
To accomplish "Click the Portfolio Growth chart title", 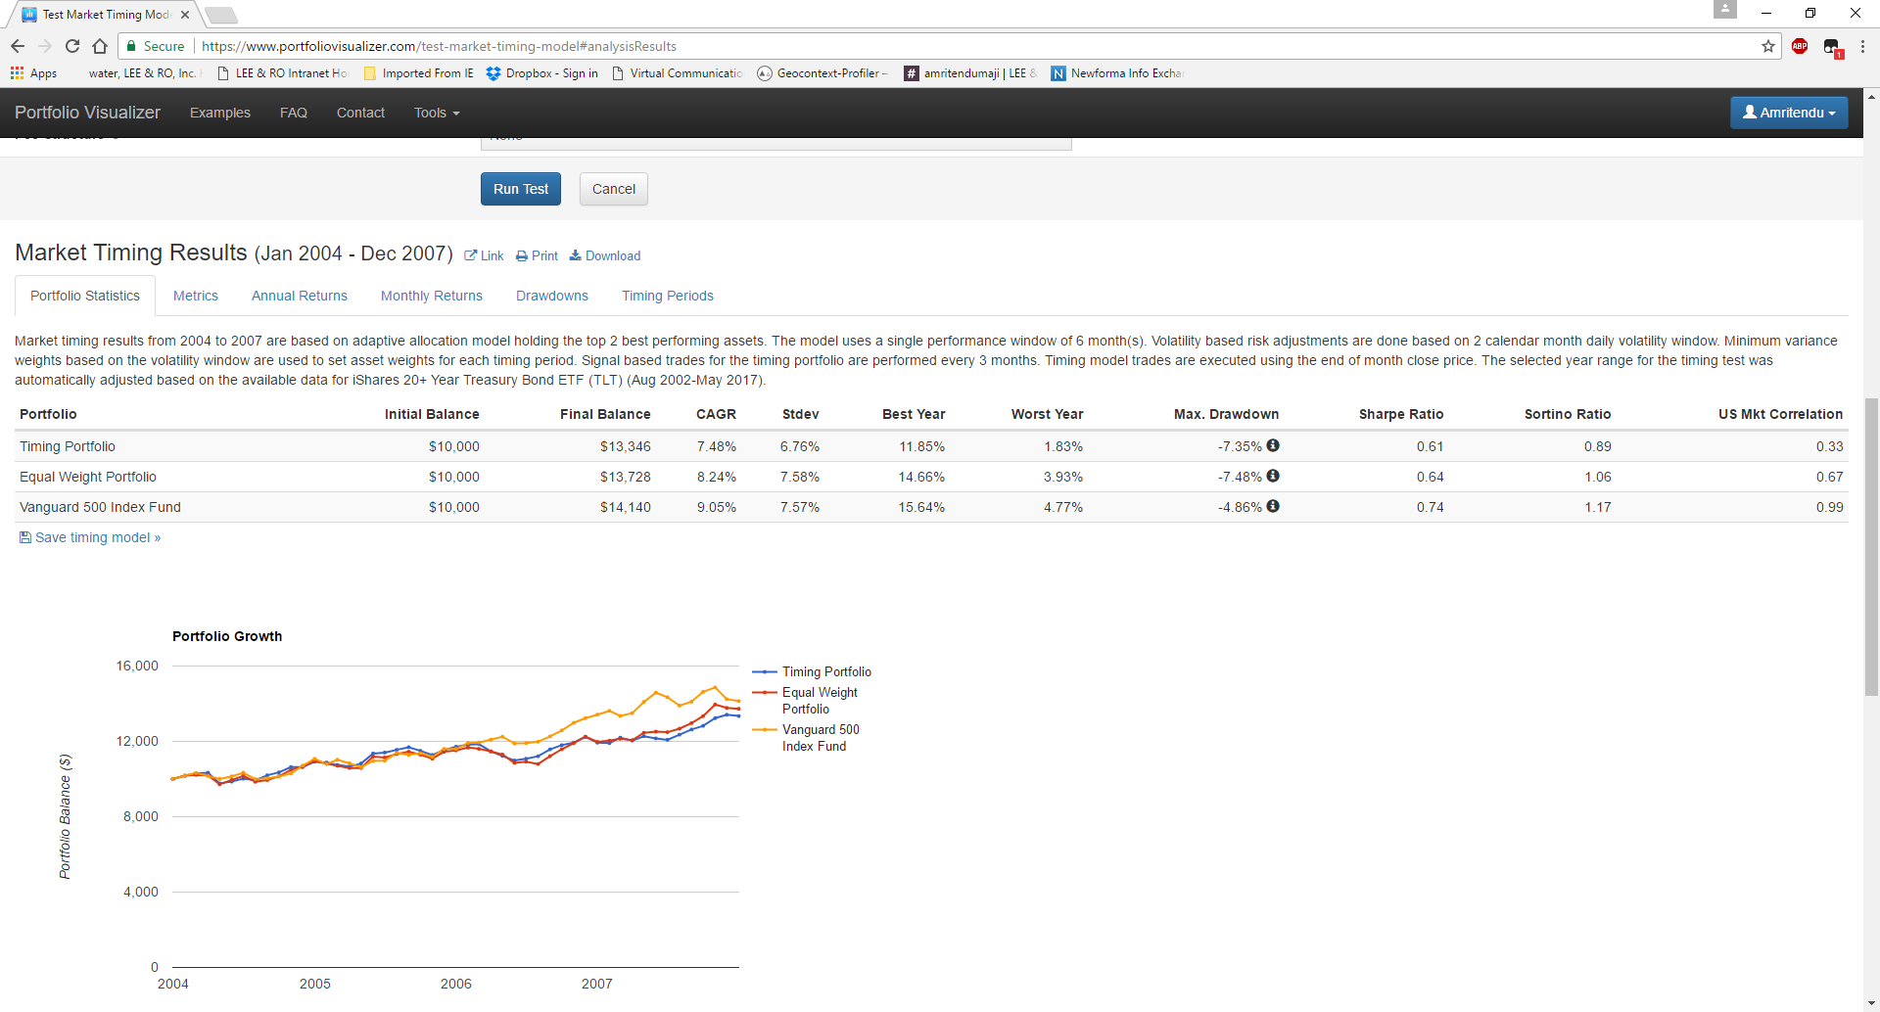I will pos(227,636).
